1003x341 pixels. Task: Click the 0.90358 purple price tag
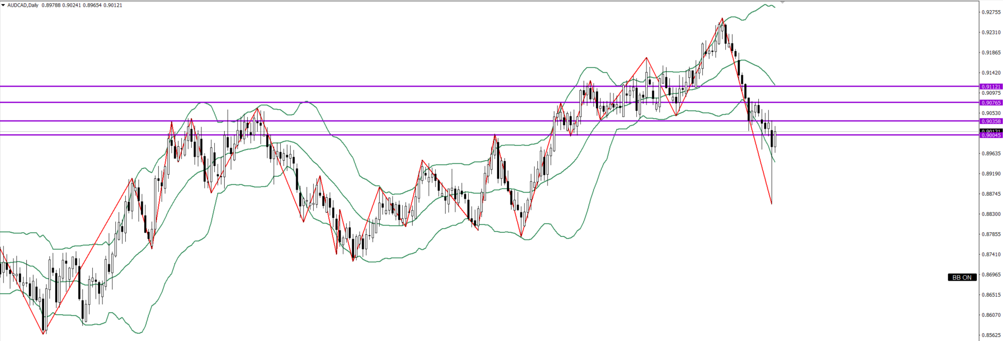991,121
